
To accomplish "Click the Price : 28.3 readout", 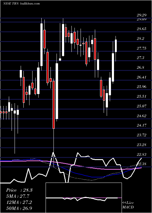I will (19, 190).
